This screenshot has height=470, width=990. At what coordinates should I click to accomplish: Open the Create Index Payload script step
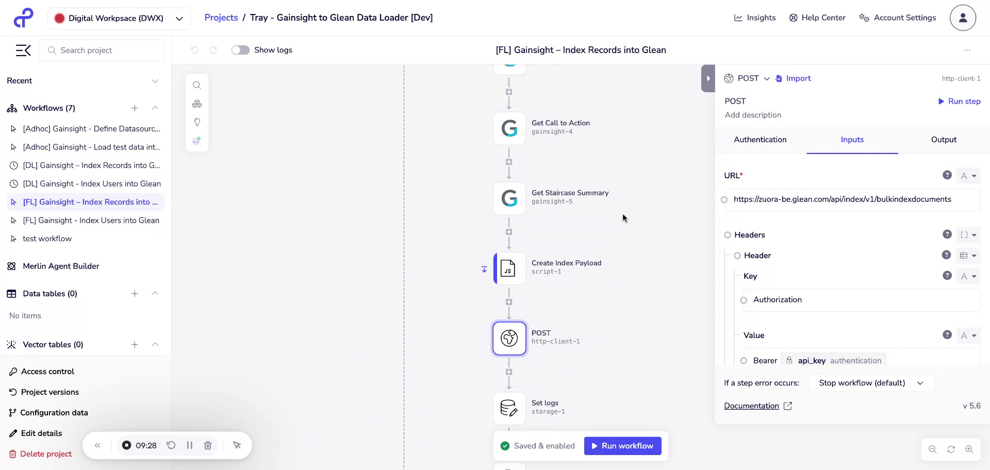tap(509, 268)
